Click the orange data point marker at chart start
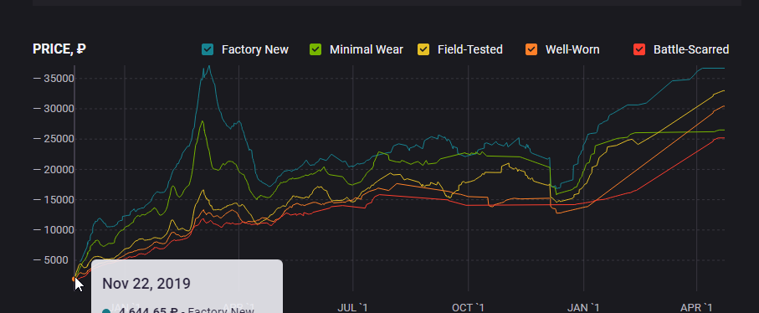This screenshot has height=313, width=759. 74,280
